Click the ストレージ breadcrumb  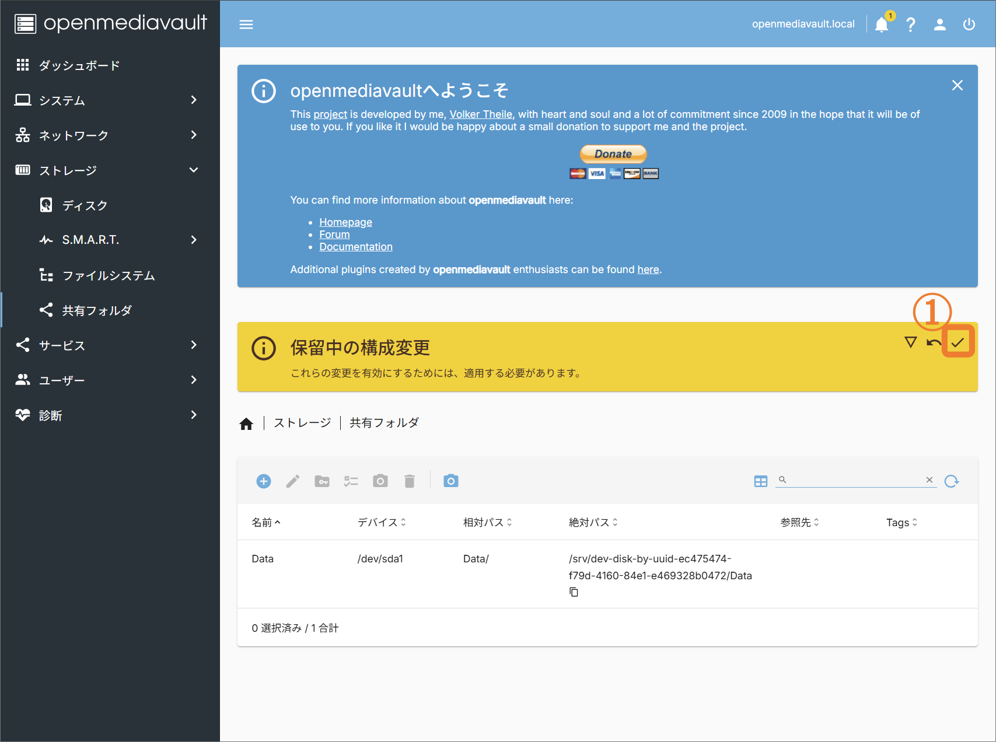point(302,423)
